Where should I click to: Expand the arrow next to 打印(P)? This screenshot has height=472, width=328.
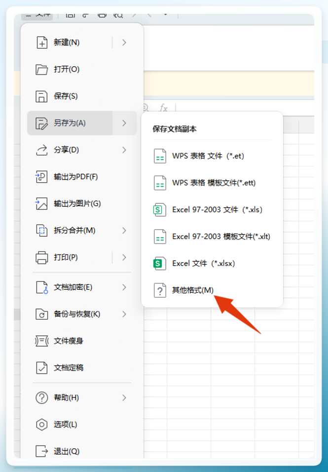(x=124, y=257)
